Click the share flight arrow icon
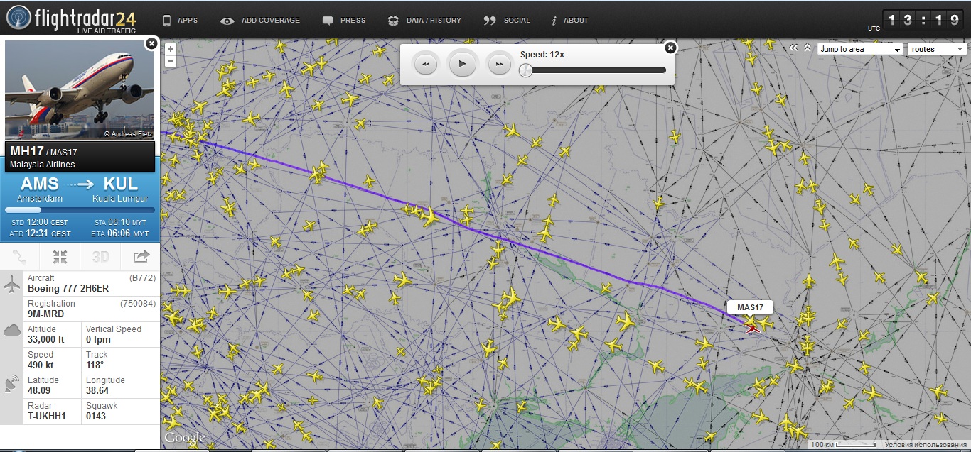This screenshot has width=971, height=452. point(141,256)
